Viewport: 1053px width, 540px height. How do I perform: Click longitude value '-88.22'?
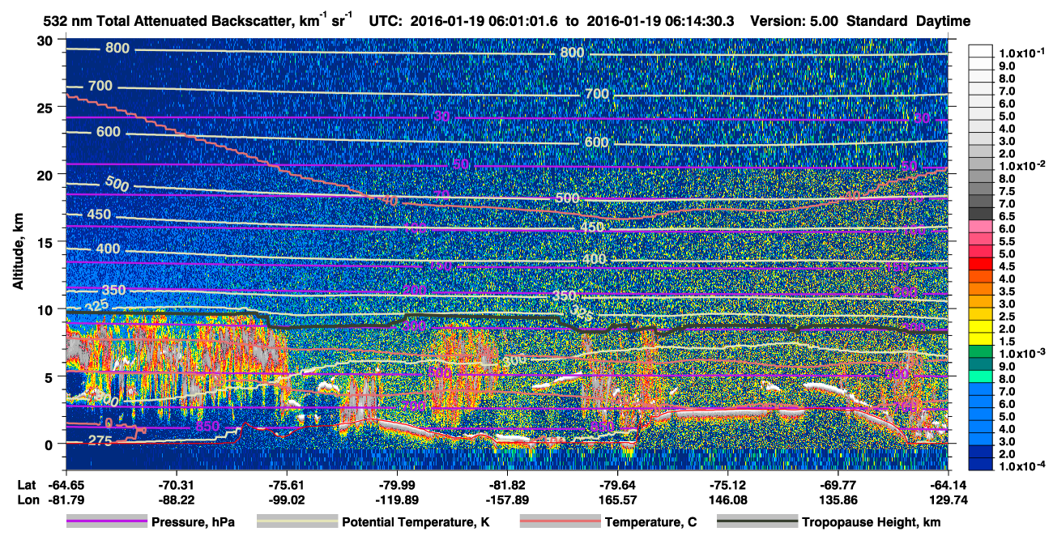[x=176, y=500]
